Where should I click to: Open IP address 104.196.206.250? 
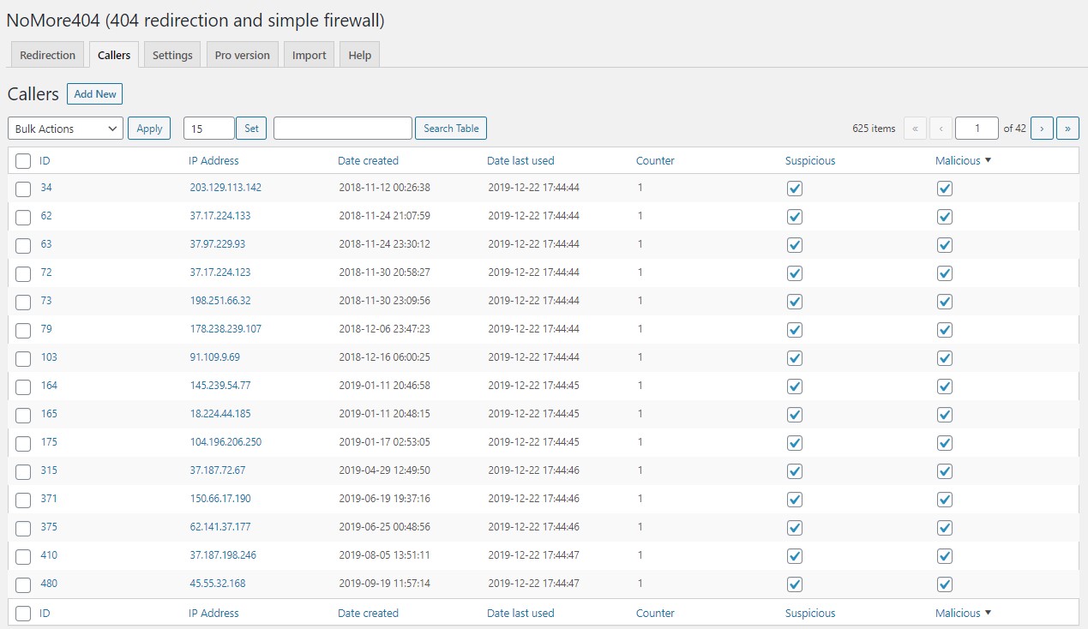(225, 441)
